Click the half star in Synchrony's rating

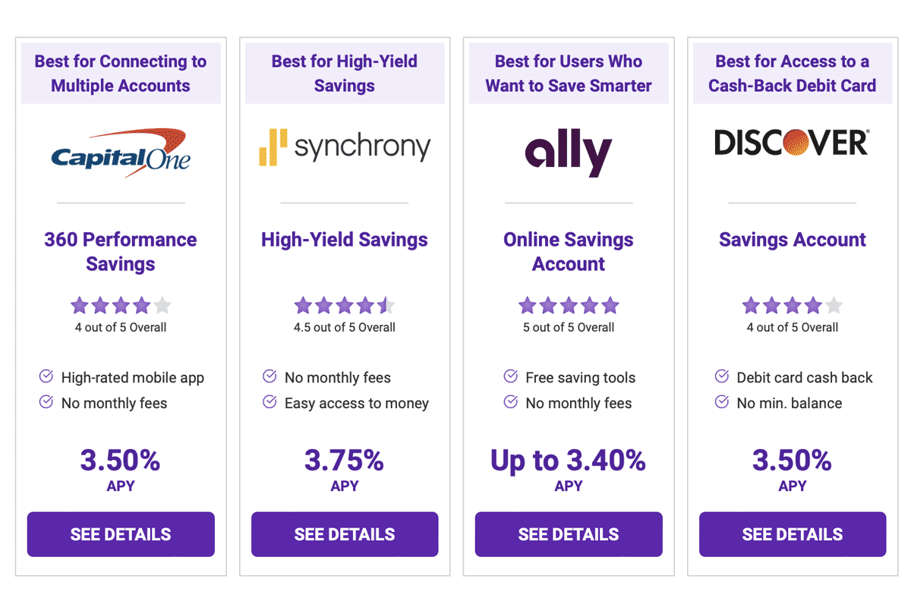pos(384,305)
